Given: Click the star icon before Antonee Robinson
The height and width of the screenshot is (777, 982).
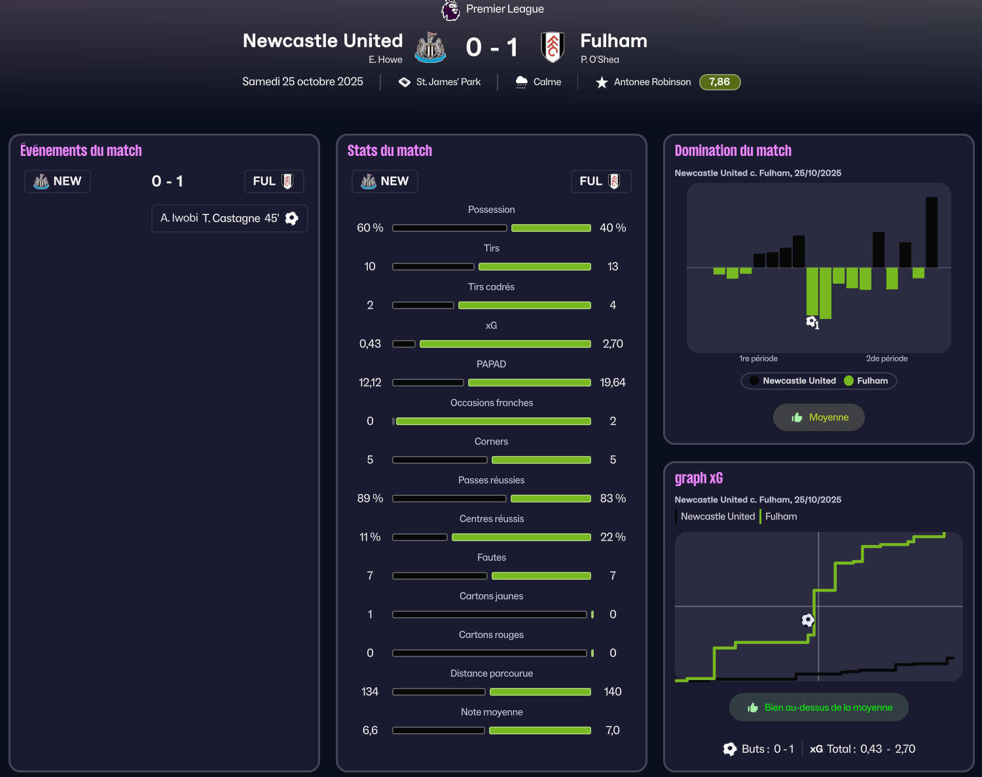Looking at the screenshot, I should pos(602,83).
